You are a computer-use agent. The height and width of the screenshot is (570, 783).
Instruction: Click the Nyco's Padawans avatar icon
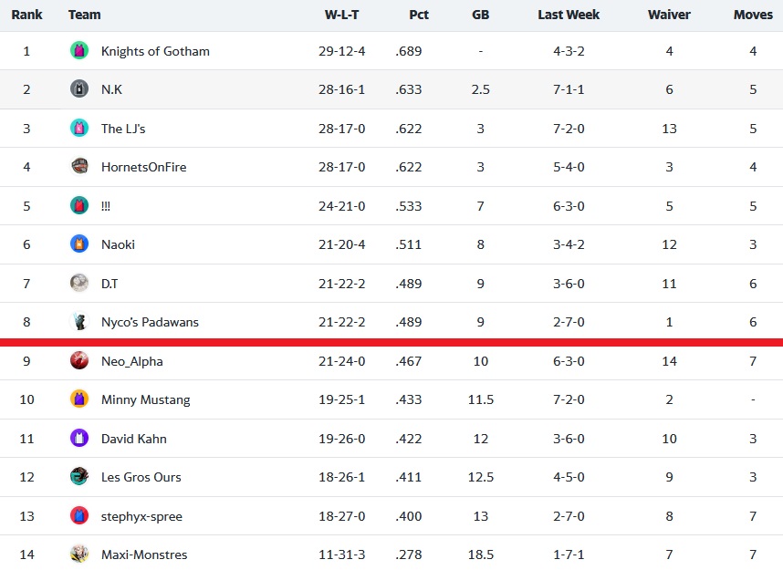(78, 322)
